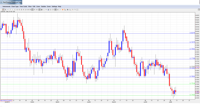Switch to 1-minute time scale
The width and height of the screenshot is (200, 112).
[13, 10]
